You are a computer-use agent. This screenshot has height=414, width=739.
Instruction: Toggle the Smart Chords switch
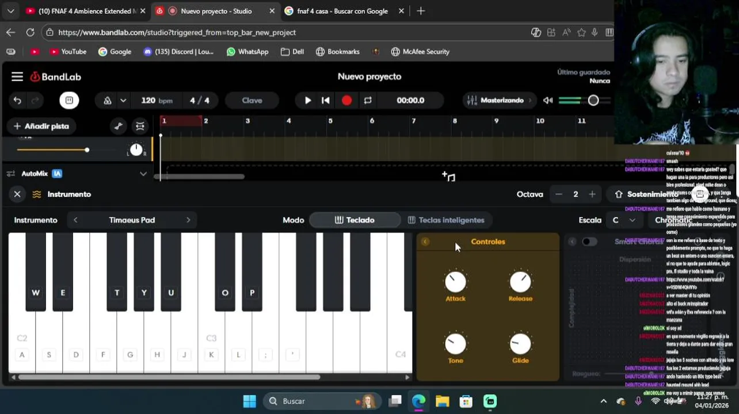(x=589, y=242)
